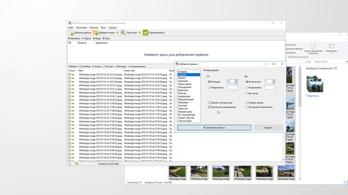Click the green Переименовать checkmark icon

(x=145, y=32)
